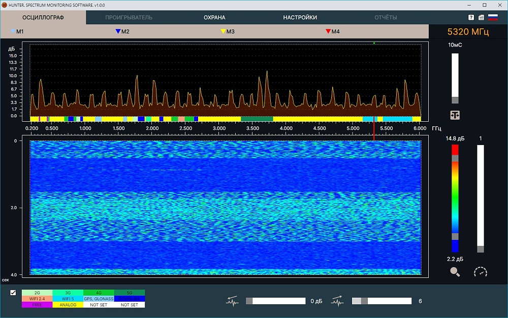The image size is (508, 318).
Task: Open the document report icon in the title bar
Action: pos(481,17)
